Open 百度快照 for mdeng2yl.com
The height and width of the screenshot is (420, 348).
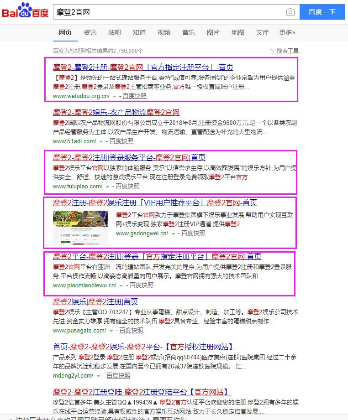118,375
